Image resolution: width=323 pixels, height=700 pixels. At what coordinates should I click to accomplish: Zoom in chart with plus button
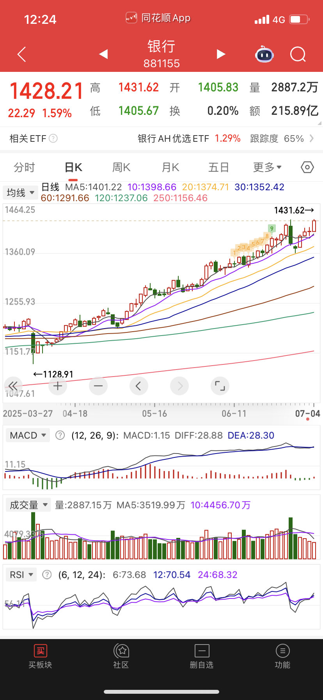pyautogui.click(x=58, y=386)
